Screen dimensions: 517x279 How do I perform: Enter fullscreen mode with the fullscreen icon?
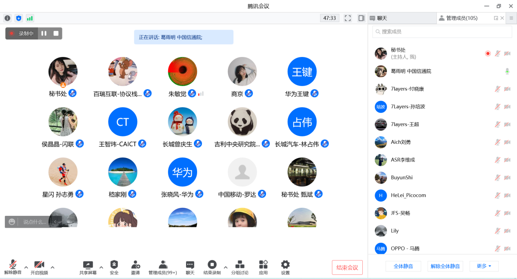pos(348,18)
